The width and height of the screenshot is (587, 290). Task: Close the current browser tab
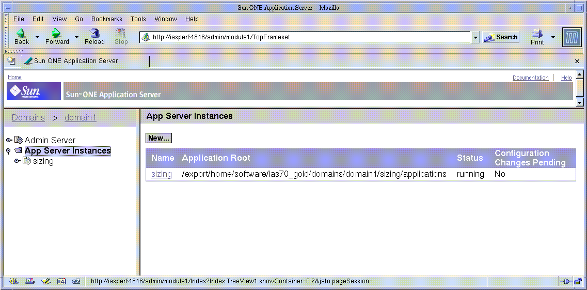click(577, 61)
